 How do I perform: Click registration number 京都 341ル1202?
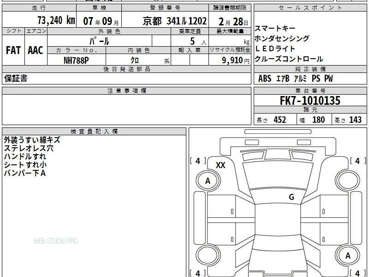pos(175,21)
